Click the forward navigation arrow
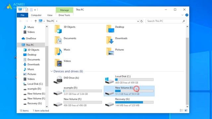 (x=26, y=21)
